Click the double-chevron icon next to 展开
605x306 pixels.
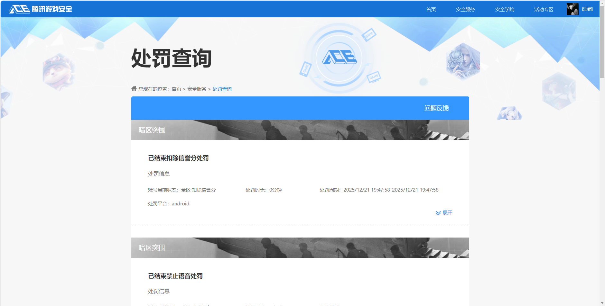click(438, 212)
